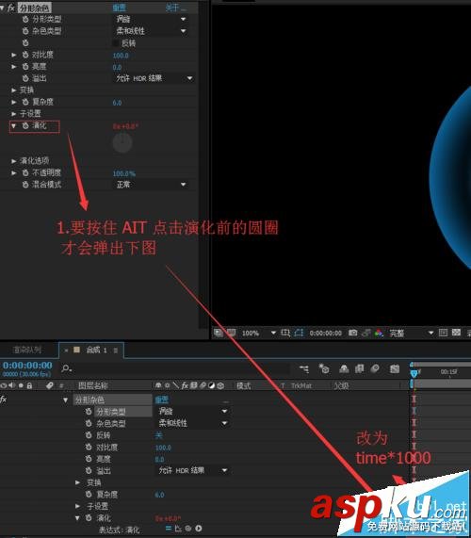Toggle stopwatch for 不透明度 in effect controls
The height and width of the screenshot is (538, 471).
pyautogui.click(x=25, y=172)
